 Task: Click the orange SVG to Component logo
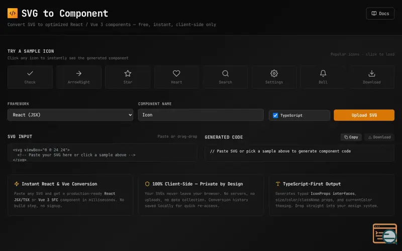[13, 13]
